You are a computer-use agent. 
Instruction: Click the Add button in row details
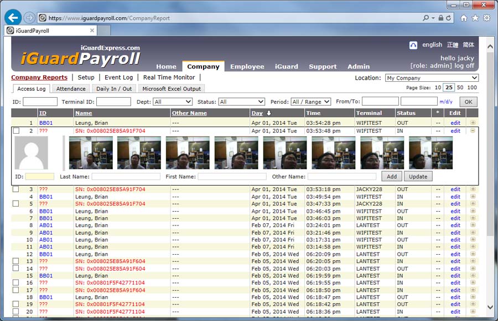[x=392, y=177]
